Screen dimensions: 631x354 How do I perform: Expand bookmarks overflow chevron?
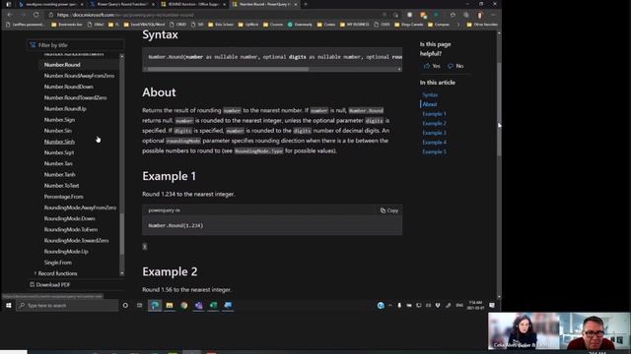(457, 25)
